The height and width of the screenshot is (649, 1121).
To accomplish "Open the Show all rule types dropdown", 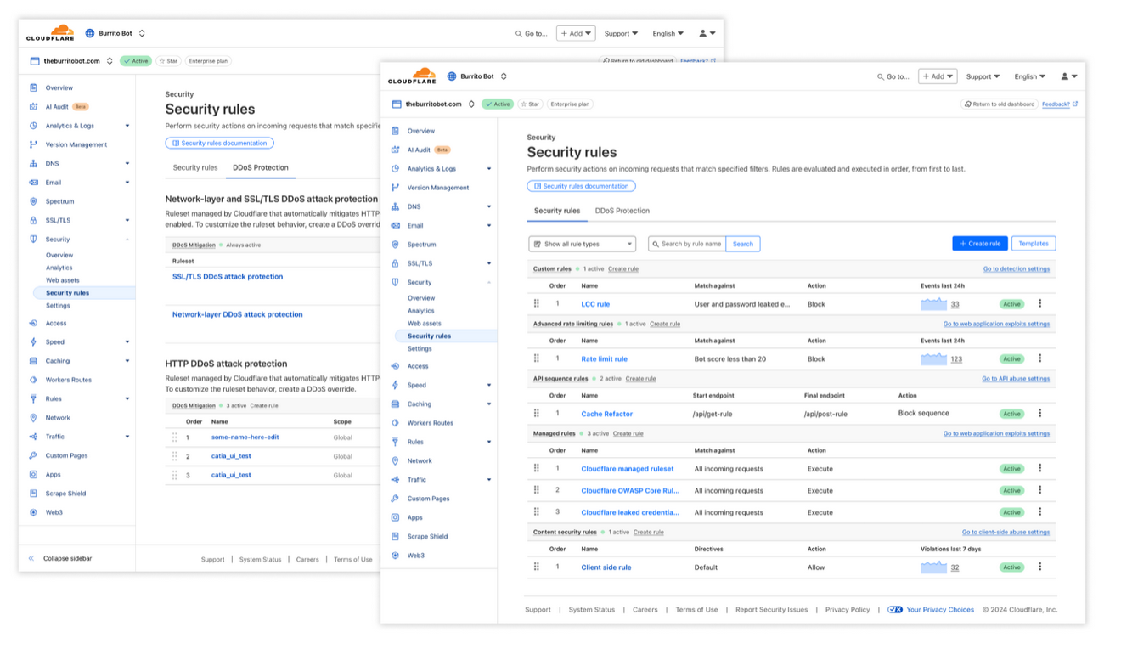I will (x=582, y=244).
